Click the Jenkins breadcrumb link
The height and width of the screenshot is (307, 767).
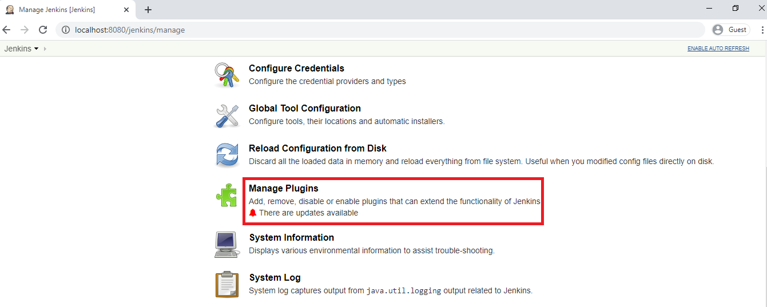(x=18, y=49)
